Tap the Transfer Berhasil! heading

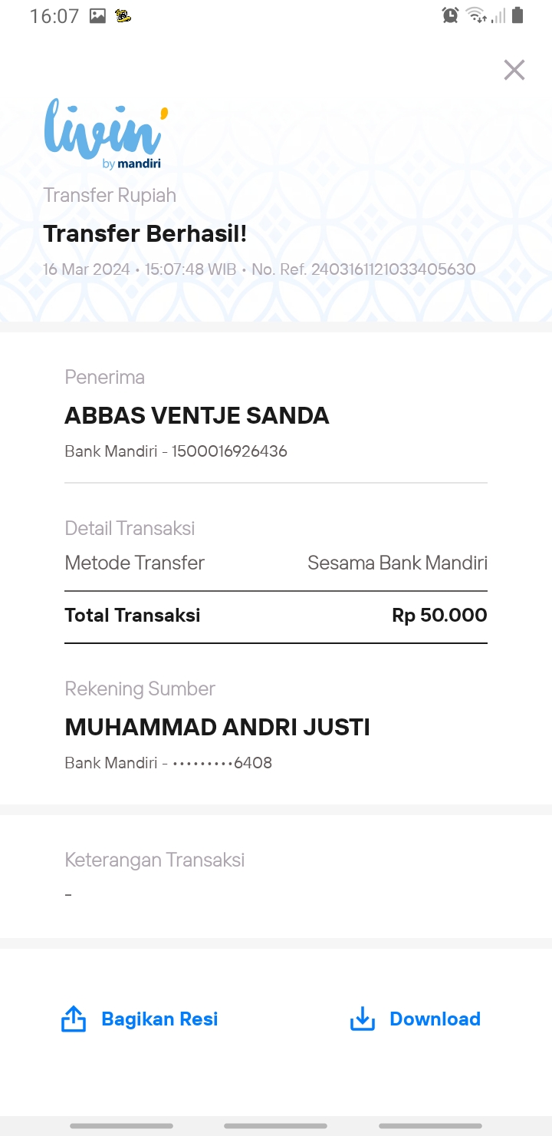click(145, 233)
